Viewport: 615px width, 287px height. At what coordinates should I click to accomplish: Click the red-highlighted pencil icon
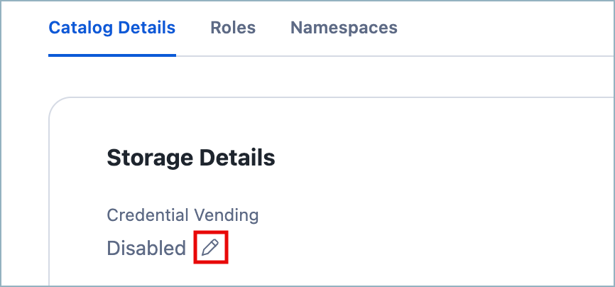210,248
